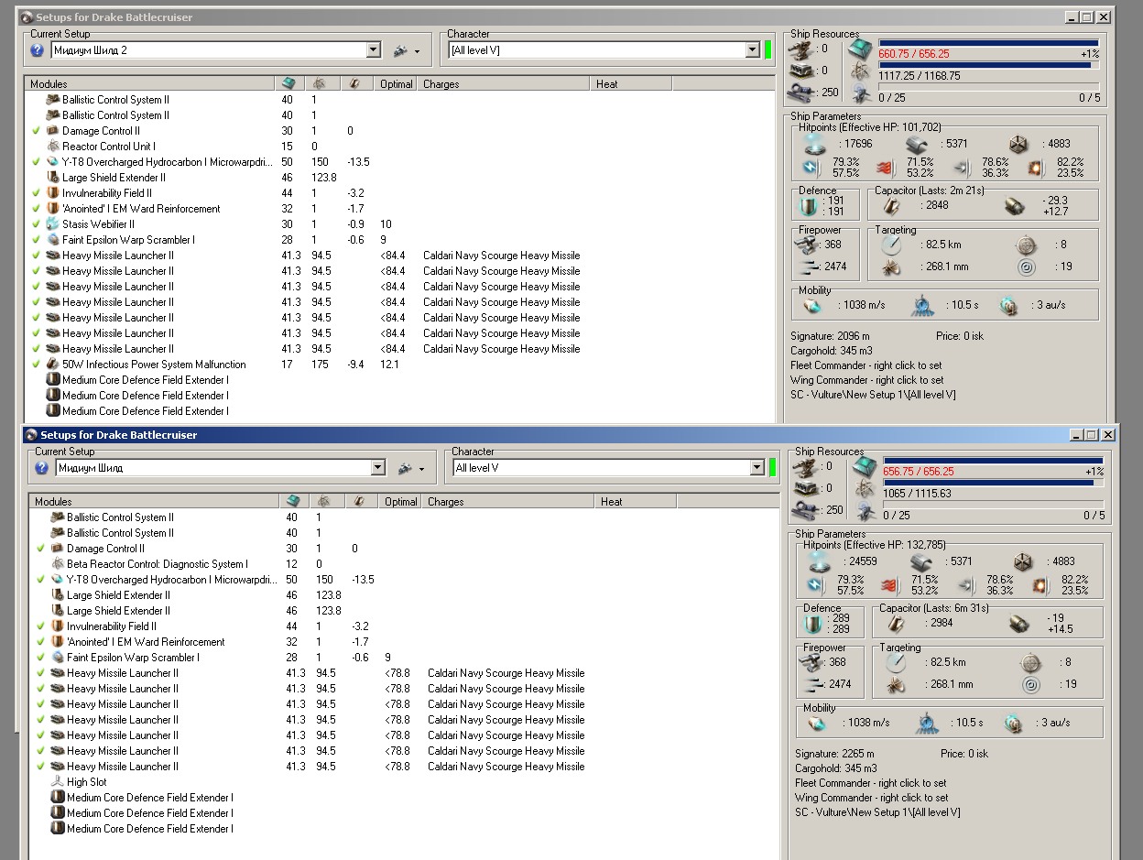This screenshot has height=860, width=1143.
Task: Select Beta Reactor Control: Diagnostic System I row
Action: 403,564
